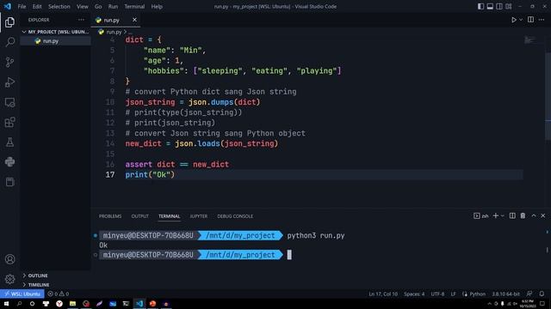Open the Testing flask view
Screen dimensions: 551x309
[x=9, y=142]
